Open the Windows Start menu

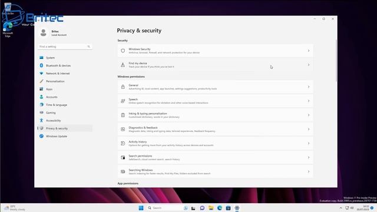click(141, 208)
